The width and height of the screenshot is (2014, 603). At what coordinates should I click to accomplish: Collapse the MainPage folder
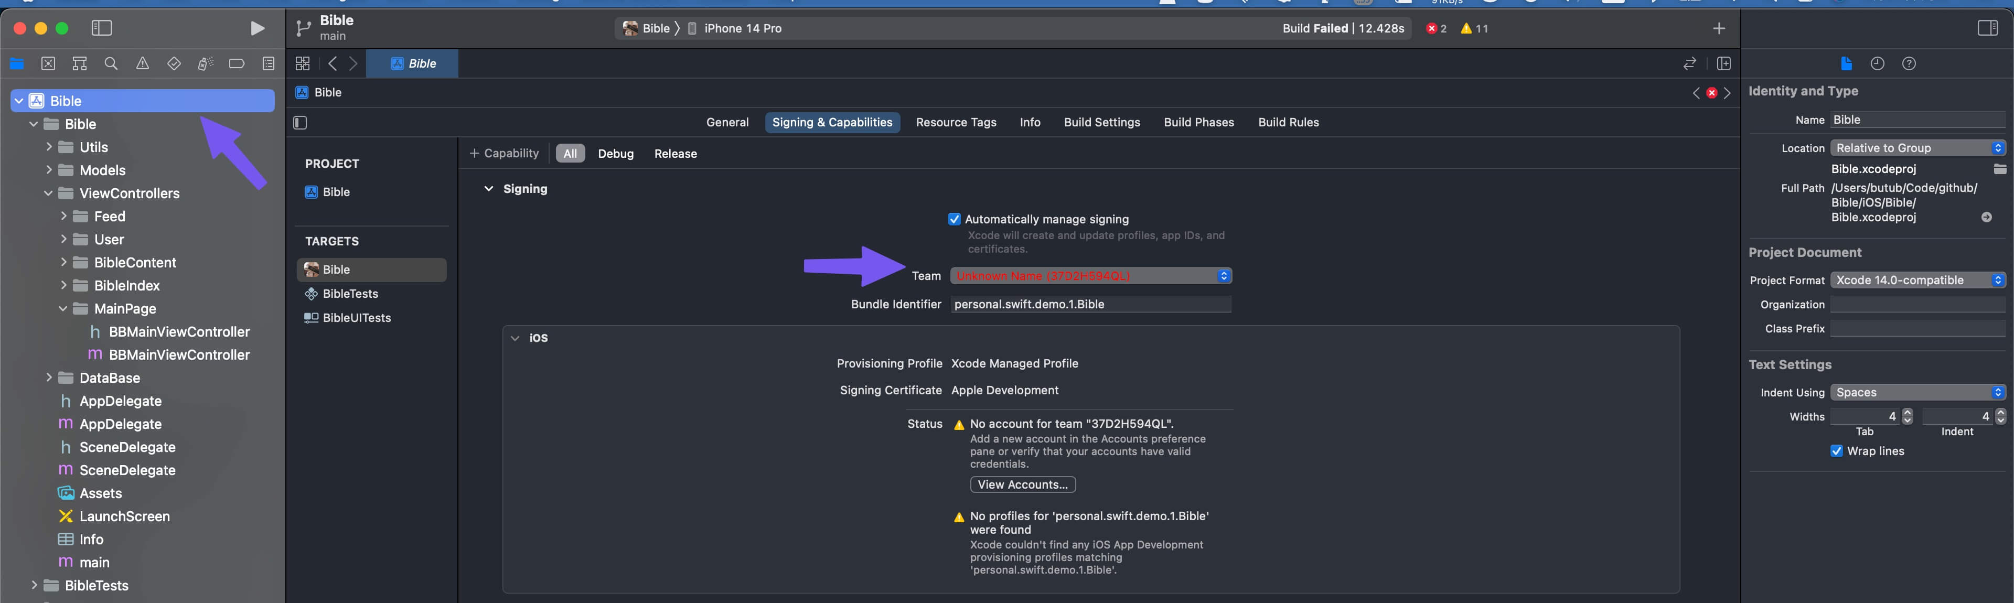(63, 309)
